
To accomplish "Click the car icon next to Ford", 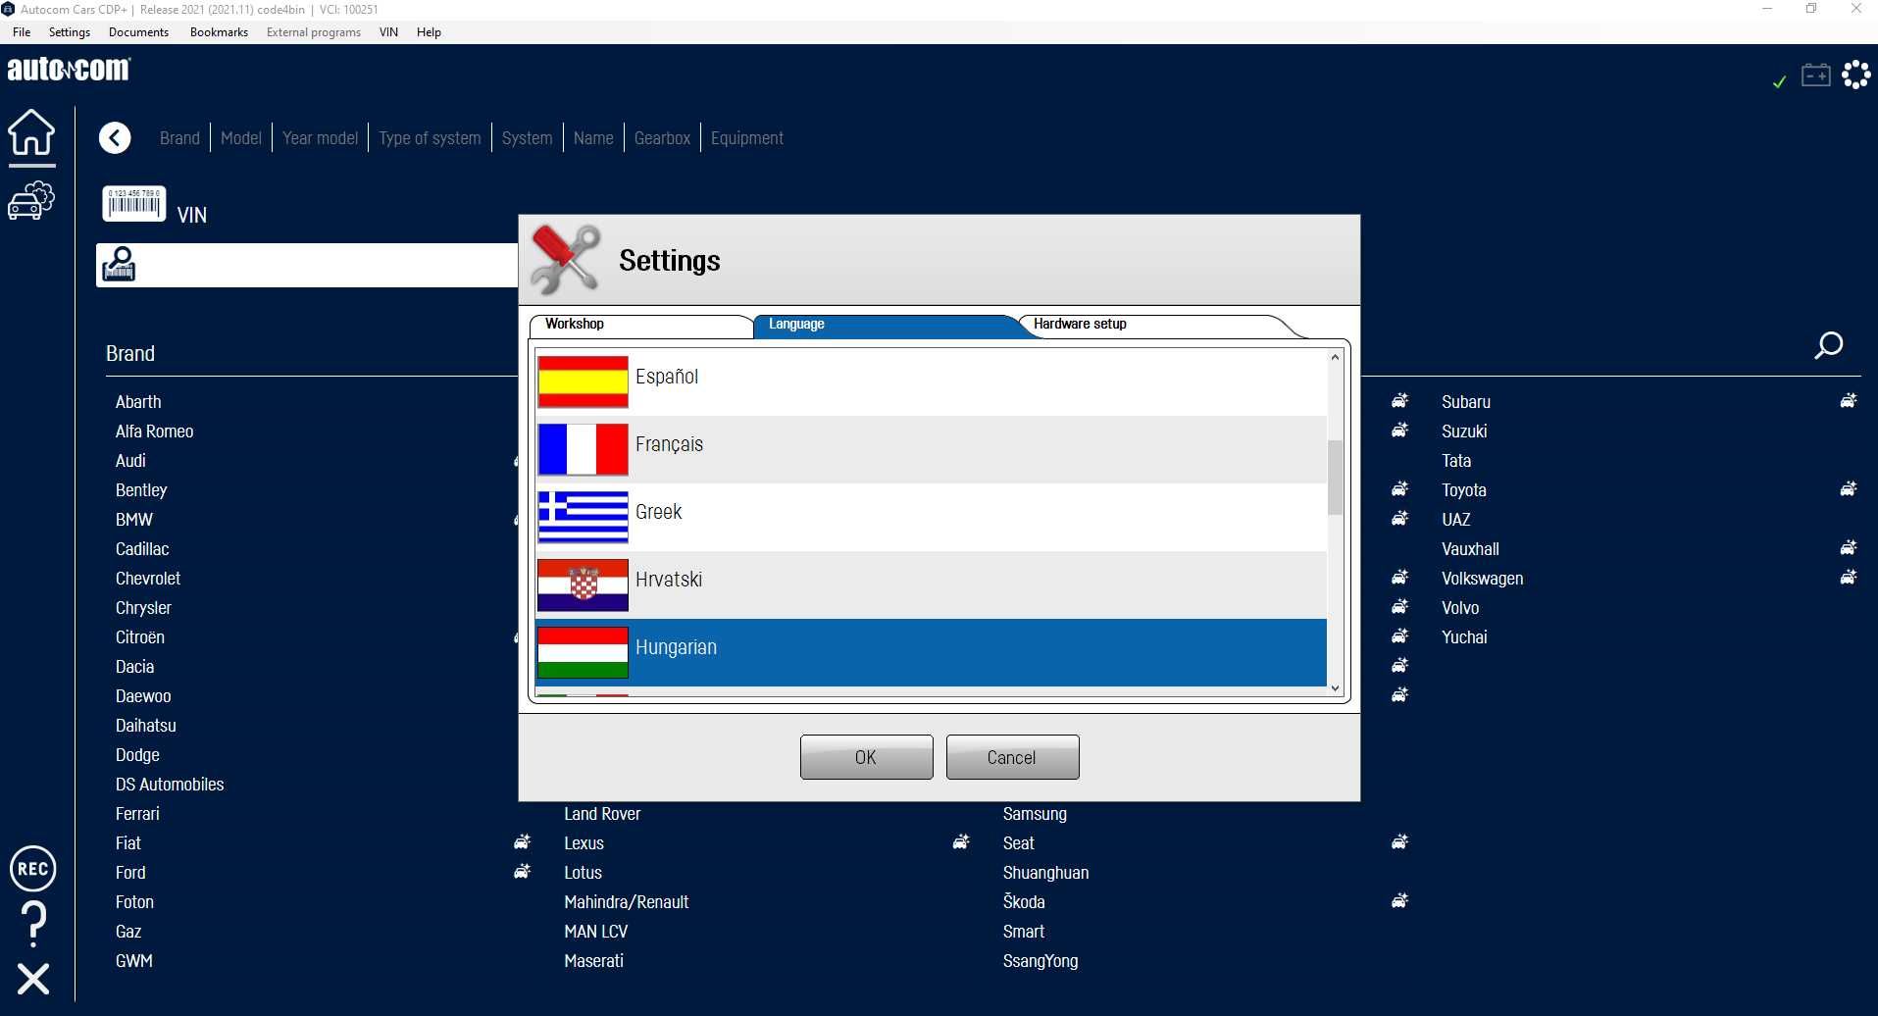I will [x=523, y=871].
